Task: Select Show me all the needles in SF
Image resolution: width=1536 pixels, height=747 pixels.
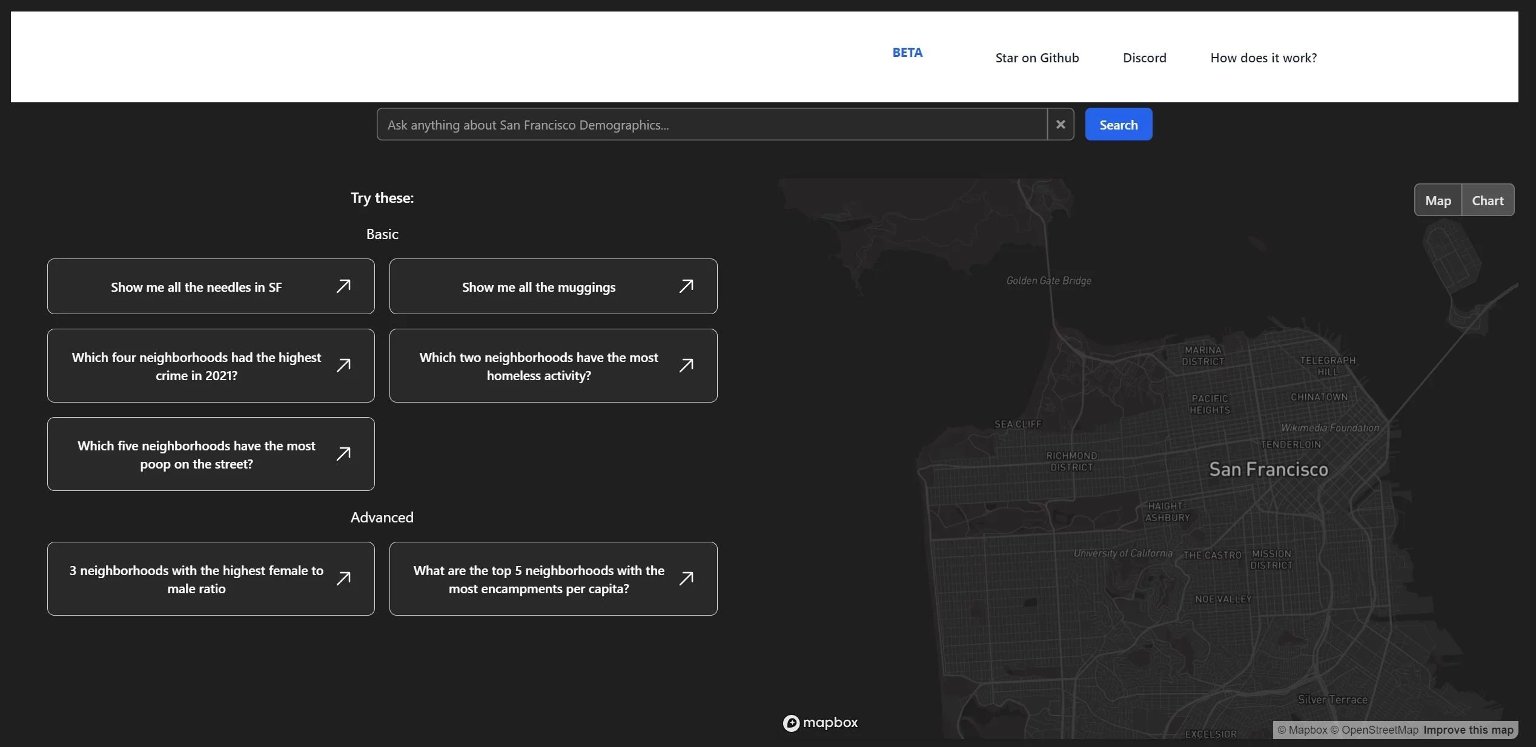Action: [x=211, y=286]
